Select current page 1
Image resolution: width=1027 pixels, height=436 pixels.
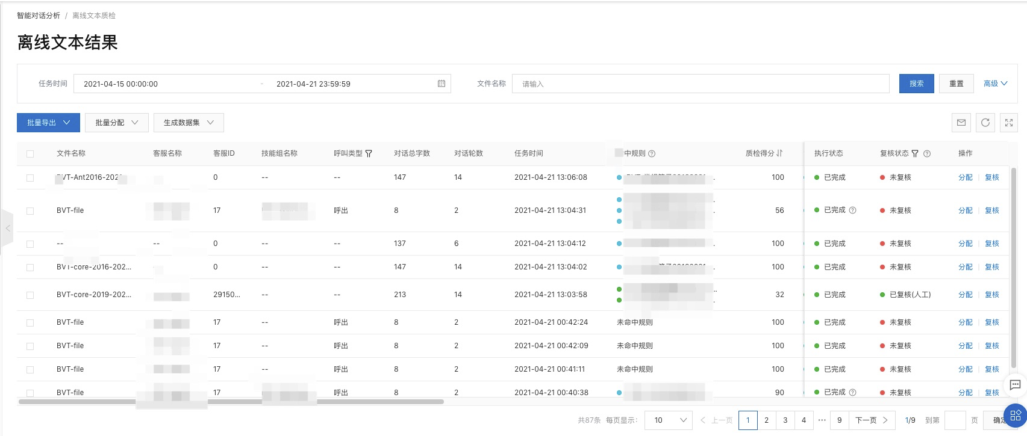point(748,420)
